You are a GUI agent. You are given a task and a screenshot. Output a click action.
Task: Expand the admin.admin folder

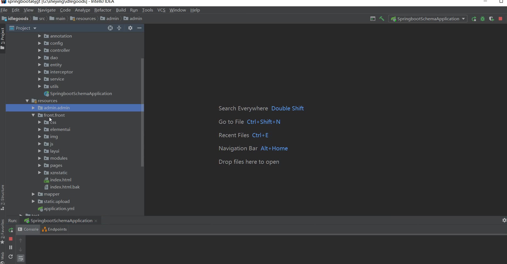coord(33,108)
